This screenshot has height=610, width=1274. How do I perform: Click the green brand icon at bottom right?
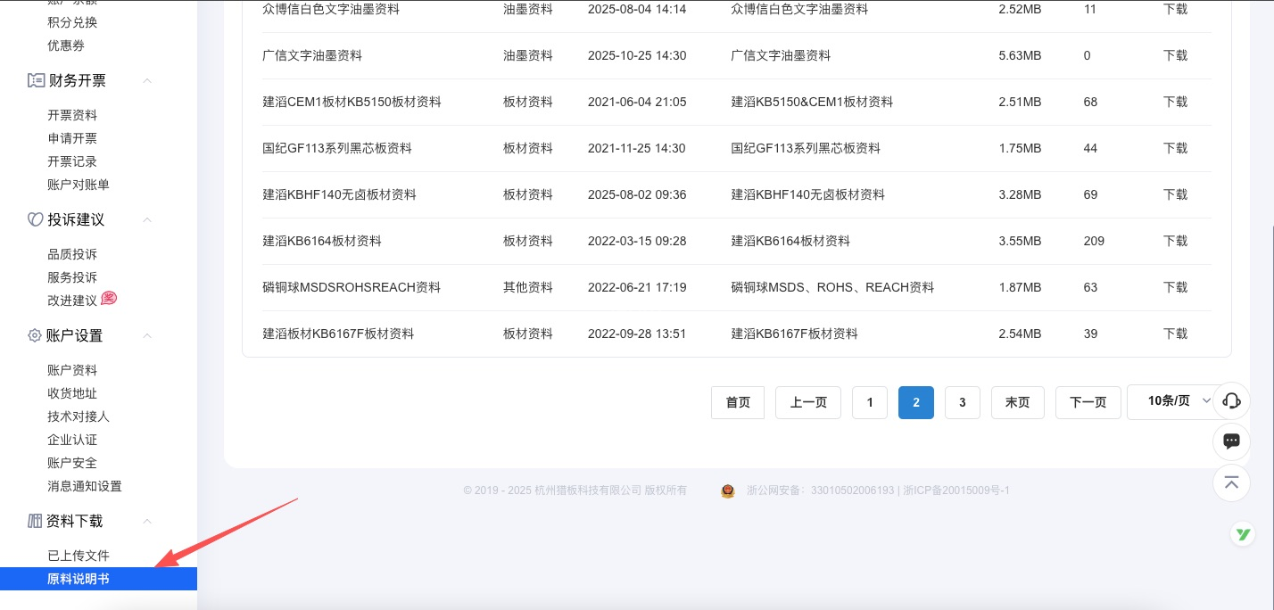1243,534
